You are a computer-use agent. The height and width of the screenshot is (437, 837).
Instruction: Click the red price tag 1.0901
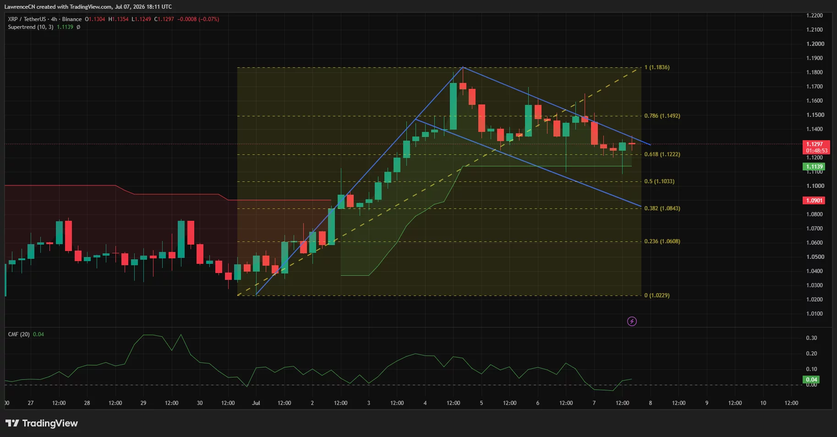(x=814, y=200)
